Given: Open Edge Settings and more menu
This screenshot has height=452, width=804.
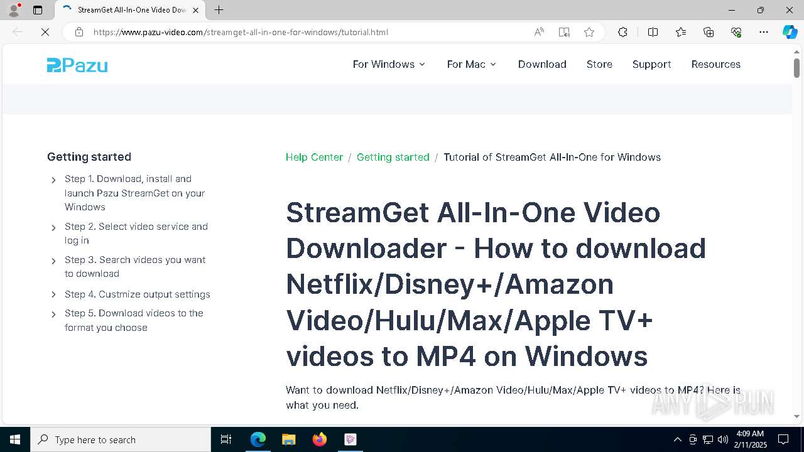Looking at the screenshot, I should click(764, 32).
